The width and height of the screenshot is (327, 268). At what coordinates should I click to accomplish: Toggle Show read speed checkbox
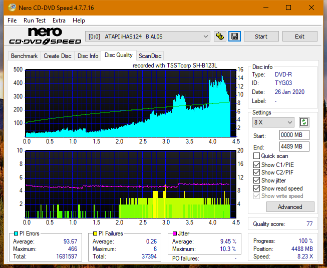pos(256,188)
